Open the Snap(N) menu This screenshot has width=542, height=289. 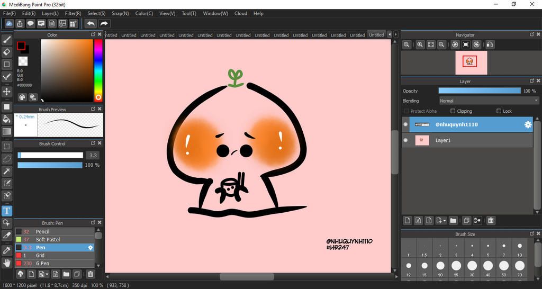120,13
